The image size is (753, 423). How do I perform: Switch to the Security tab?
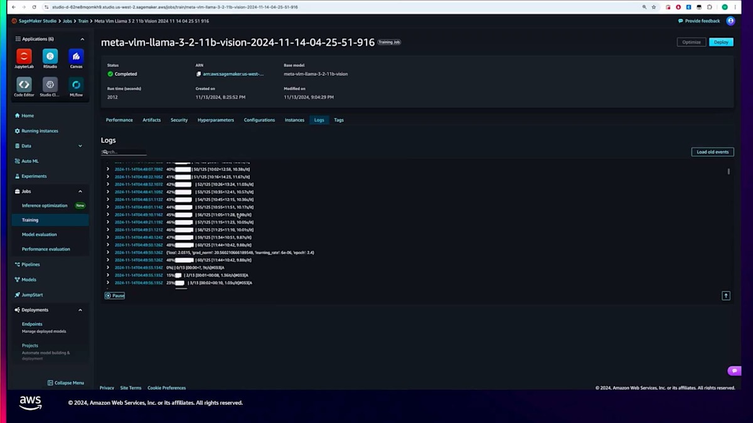[179, 120]
